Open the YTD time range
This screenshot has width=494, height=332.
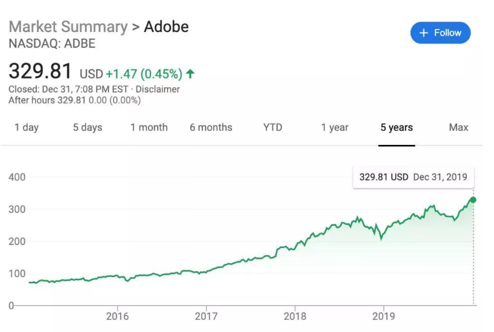tap(272, 127)
